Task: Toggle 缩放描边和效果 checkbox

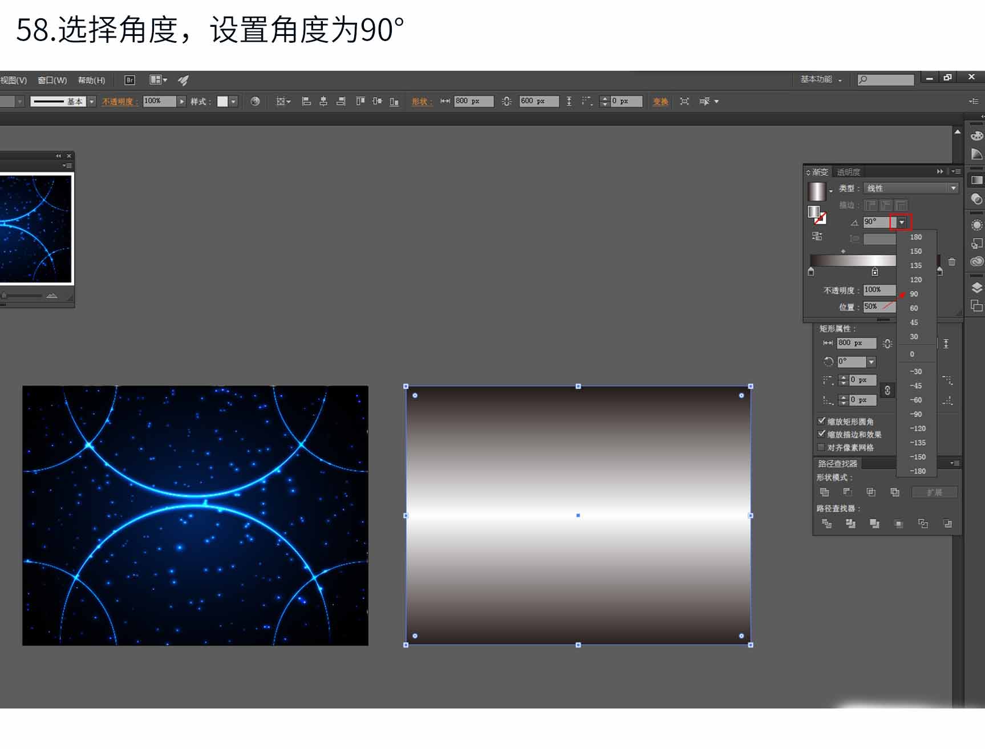Action: [x=821, y=434]
